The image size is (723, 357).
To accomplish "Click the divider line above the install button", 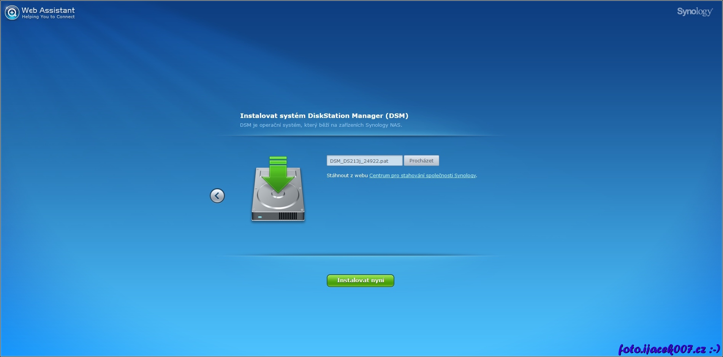I will [360, 256].
